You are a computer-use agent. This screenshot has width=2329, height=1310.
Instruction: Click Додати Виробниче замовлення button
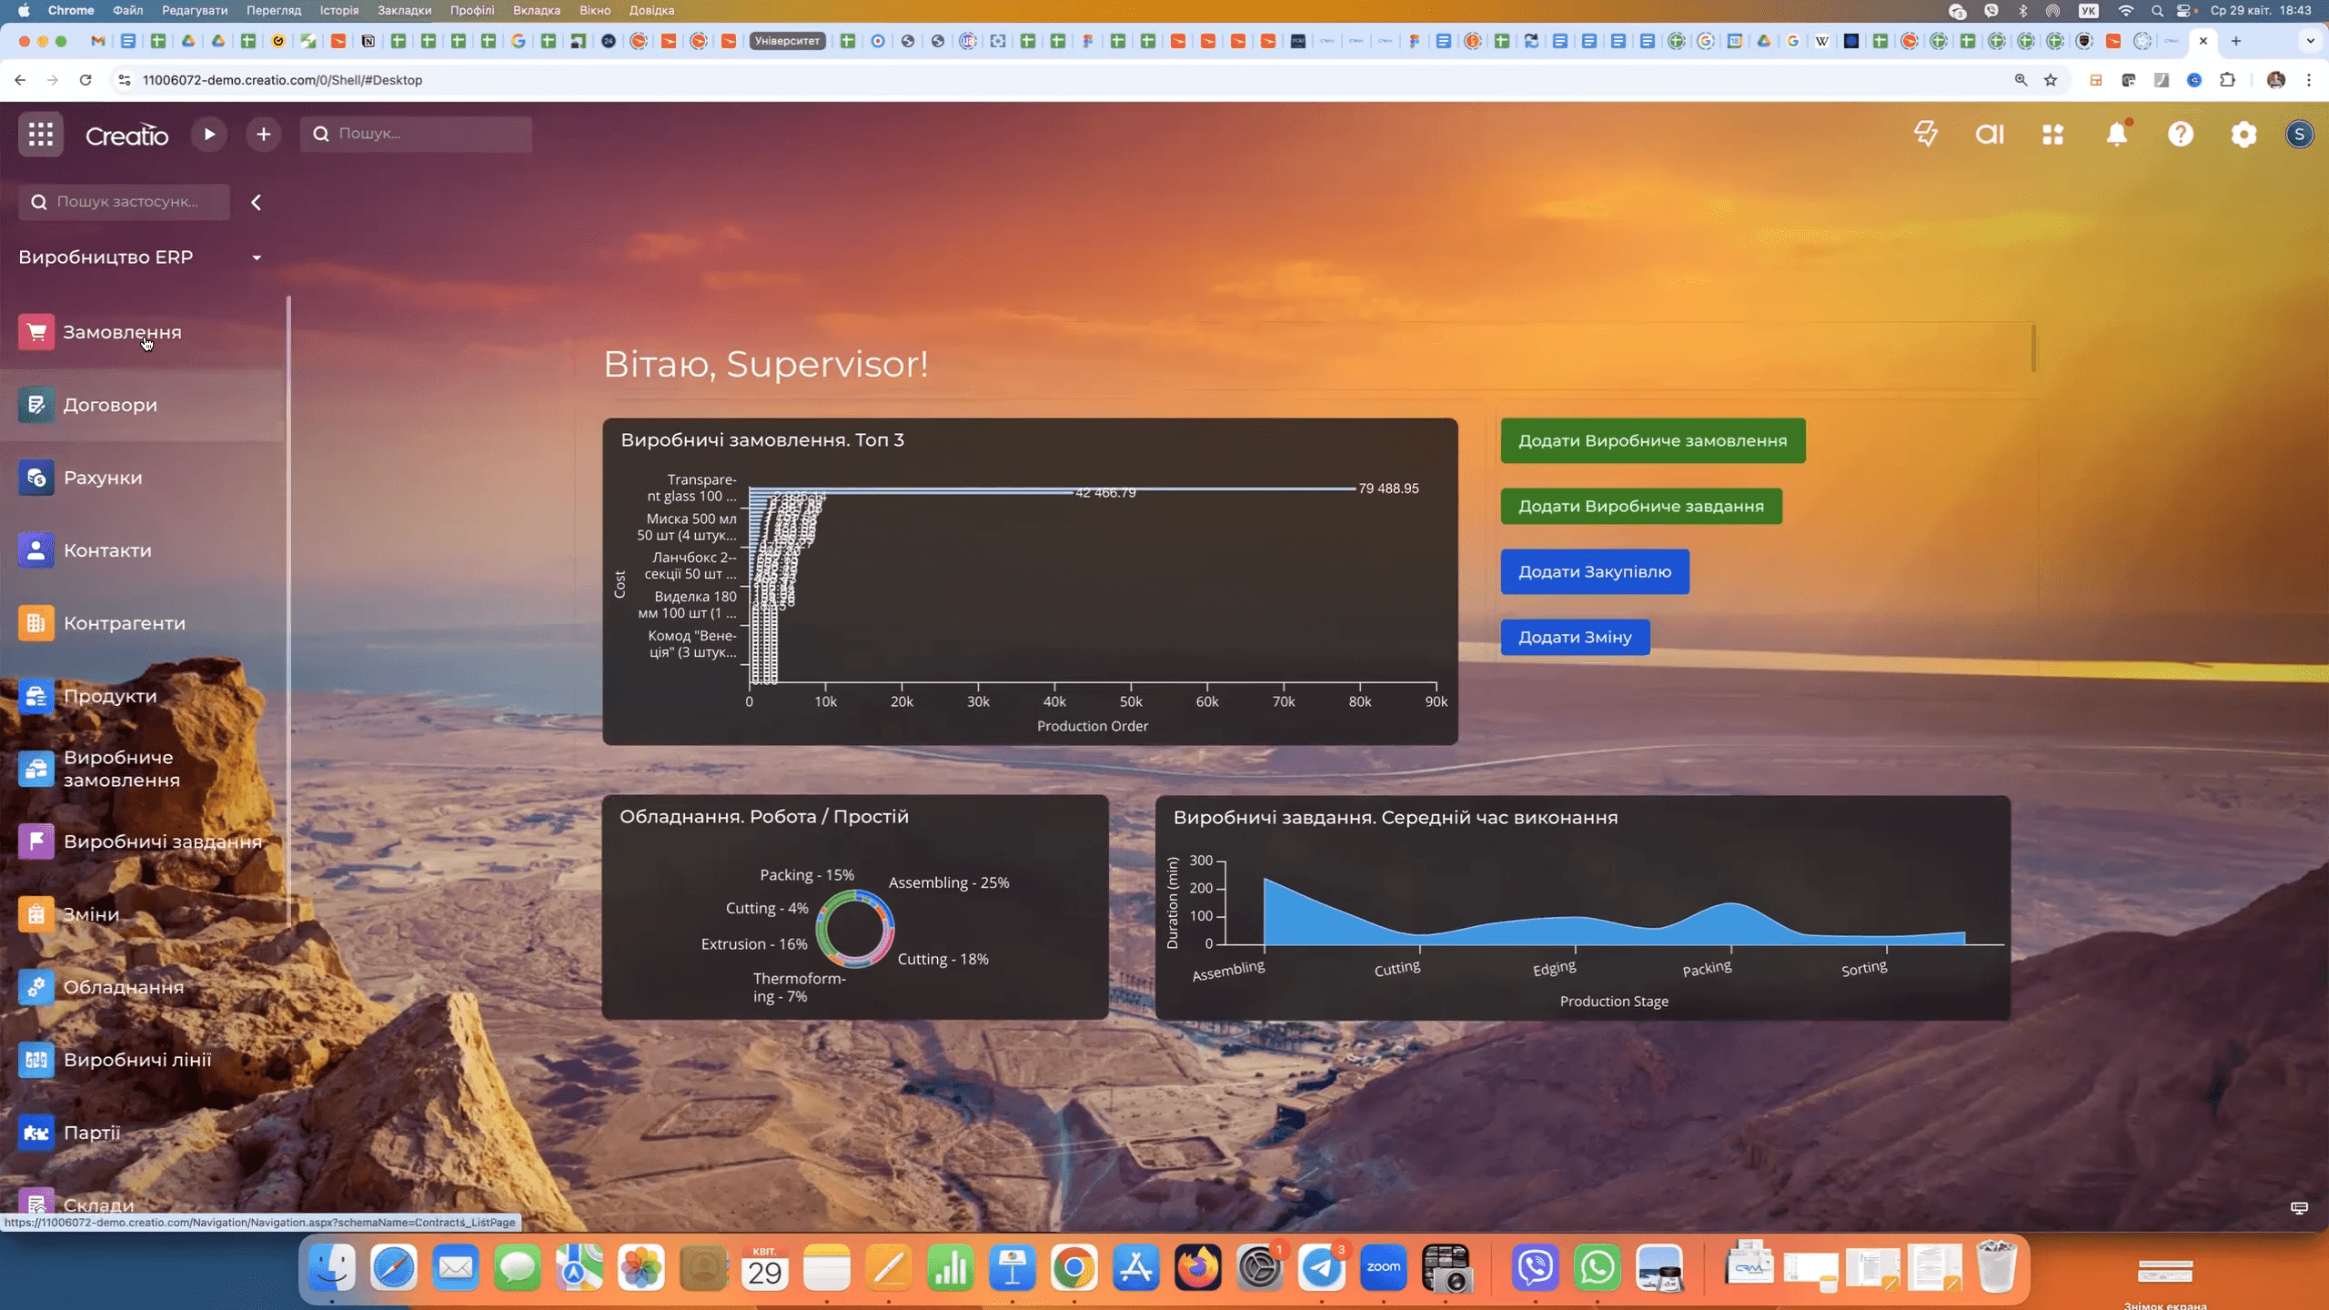click(x=1652, y=441)
